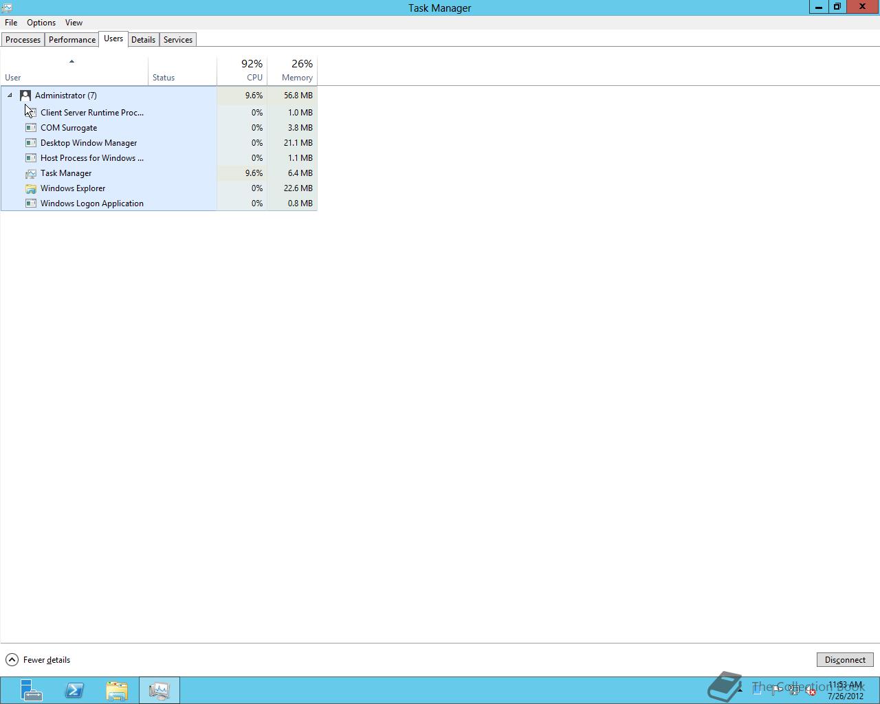Select the Administrator (7) row
Image resolution: width=880 pixels, height=704 pixels.
click(x=159, y=96)
